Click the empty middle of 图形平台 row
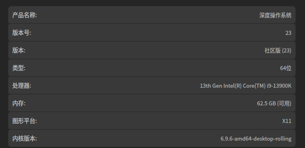The image size is (305, 148). 152,121
